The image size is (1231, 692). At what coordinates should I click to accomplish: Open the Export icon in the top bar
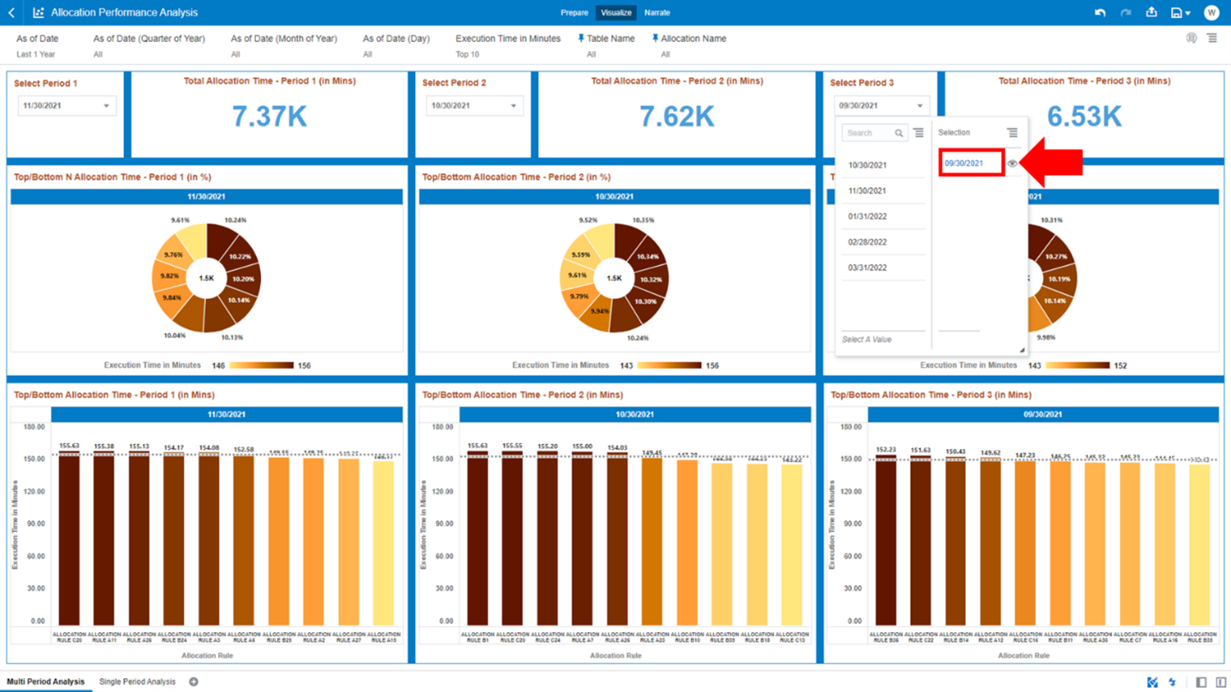pyautogui.click(x=1151, y=12)
